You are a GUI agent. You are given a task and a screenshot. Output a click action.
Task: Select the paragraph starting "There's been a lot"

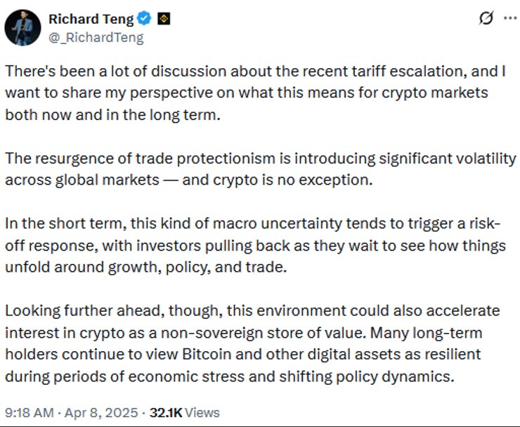(x=255, y=93)
